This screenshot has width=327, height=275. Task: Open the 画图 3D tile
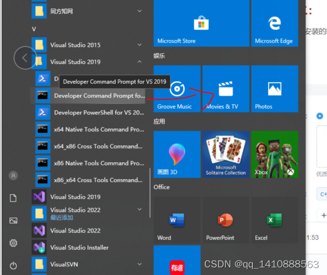coord(177,155)
